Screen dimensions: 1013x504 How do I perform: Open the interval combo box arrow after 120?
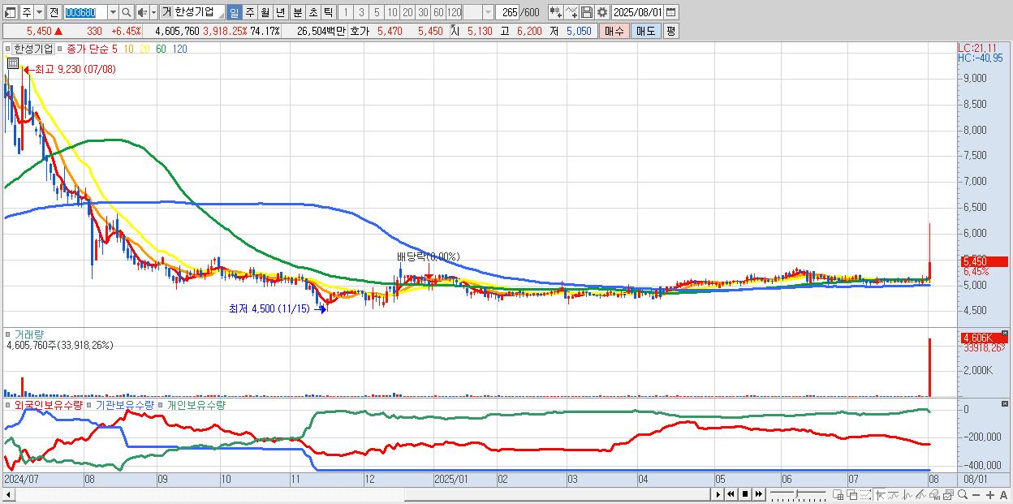(x=487, y=12)
